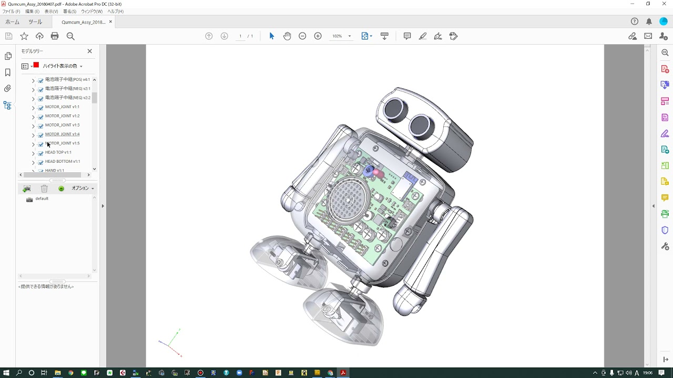The image size is (673, 378).
Task: Toggle MOTOR_JOINT v1:3 checkbox
Action: tap(40, 125)
